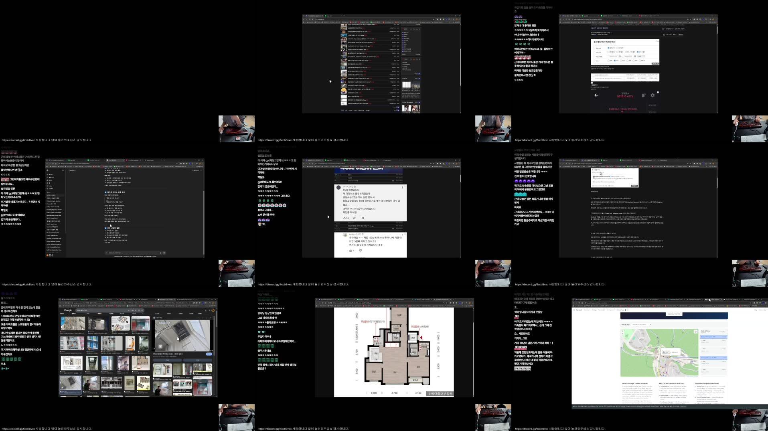This screenshot has height=431, width=768.
Task: Open the ChatGPT model selector dropdown
Action: (72, 170)
